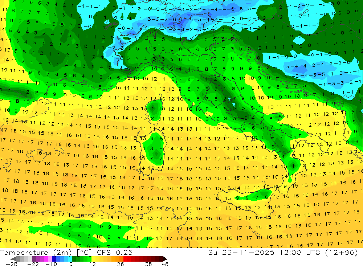Click the '(12+96)' forecast offset text

[x=342, y=253]
